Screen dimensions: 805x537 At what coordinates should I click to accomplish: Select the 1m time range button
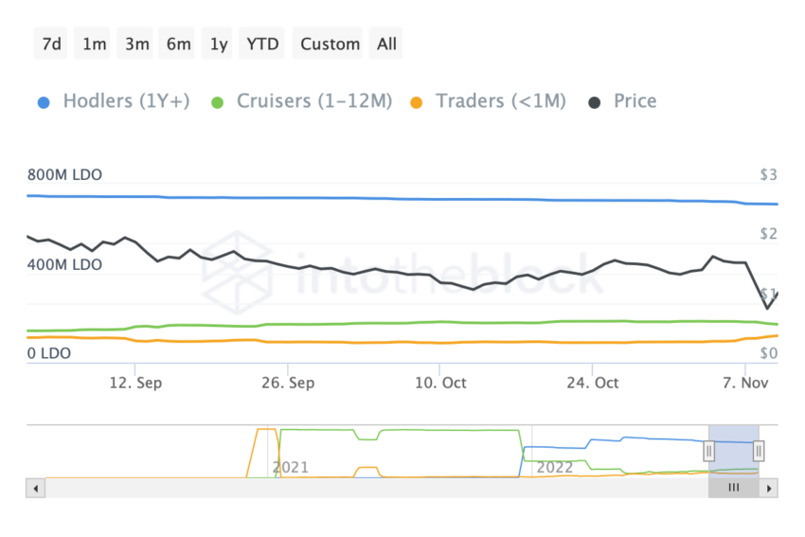tap(95, 44)
